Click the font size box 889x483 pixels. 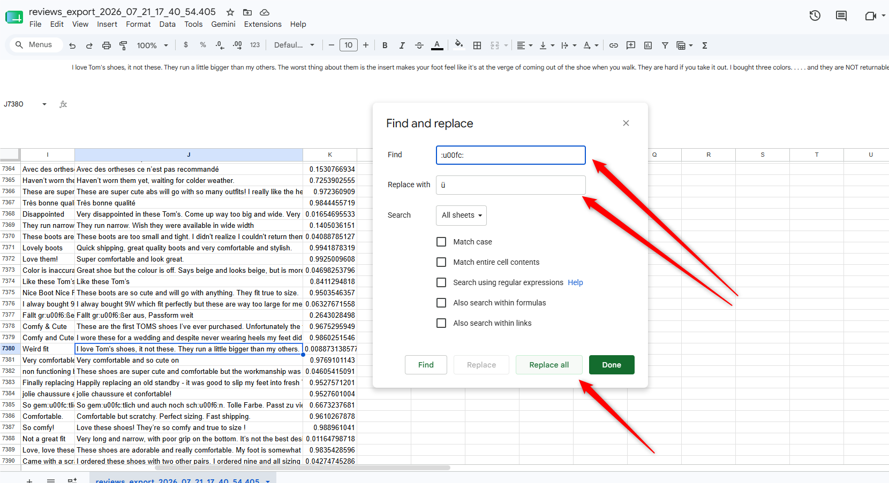[x=349, y=45]
